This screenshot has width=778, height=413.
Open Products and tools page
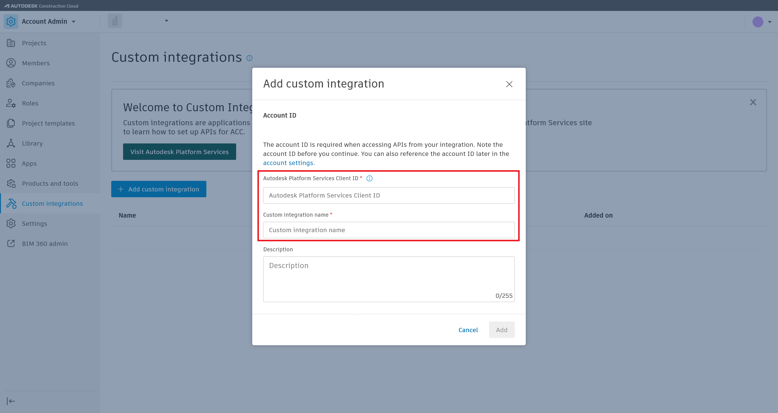tap(50, 184)
